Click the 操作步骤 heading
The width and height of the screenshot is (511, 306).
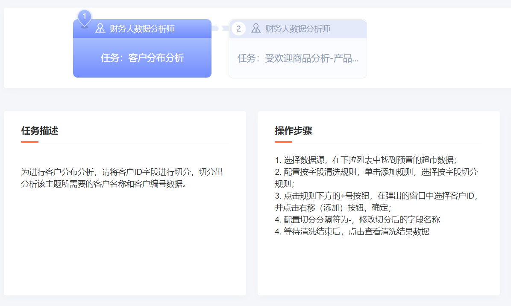pyautogui.click(x=293, y=131)
